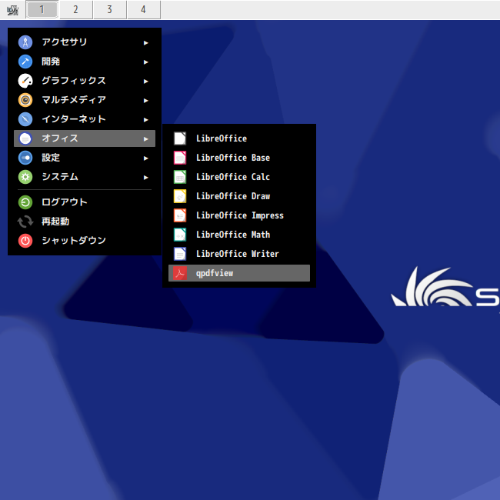500x500 pixels.
Task: Open the 開発 menu category
Action: [x=85, y=62]
